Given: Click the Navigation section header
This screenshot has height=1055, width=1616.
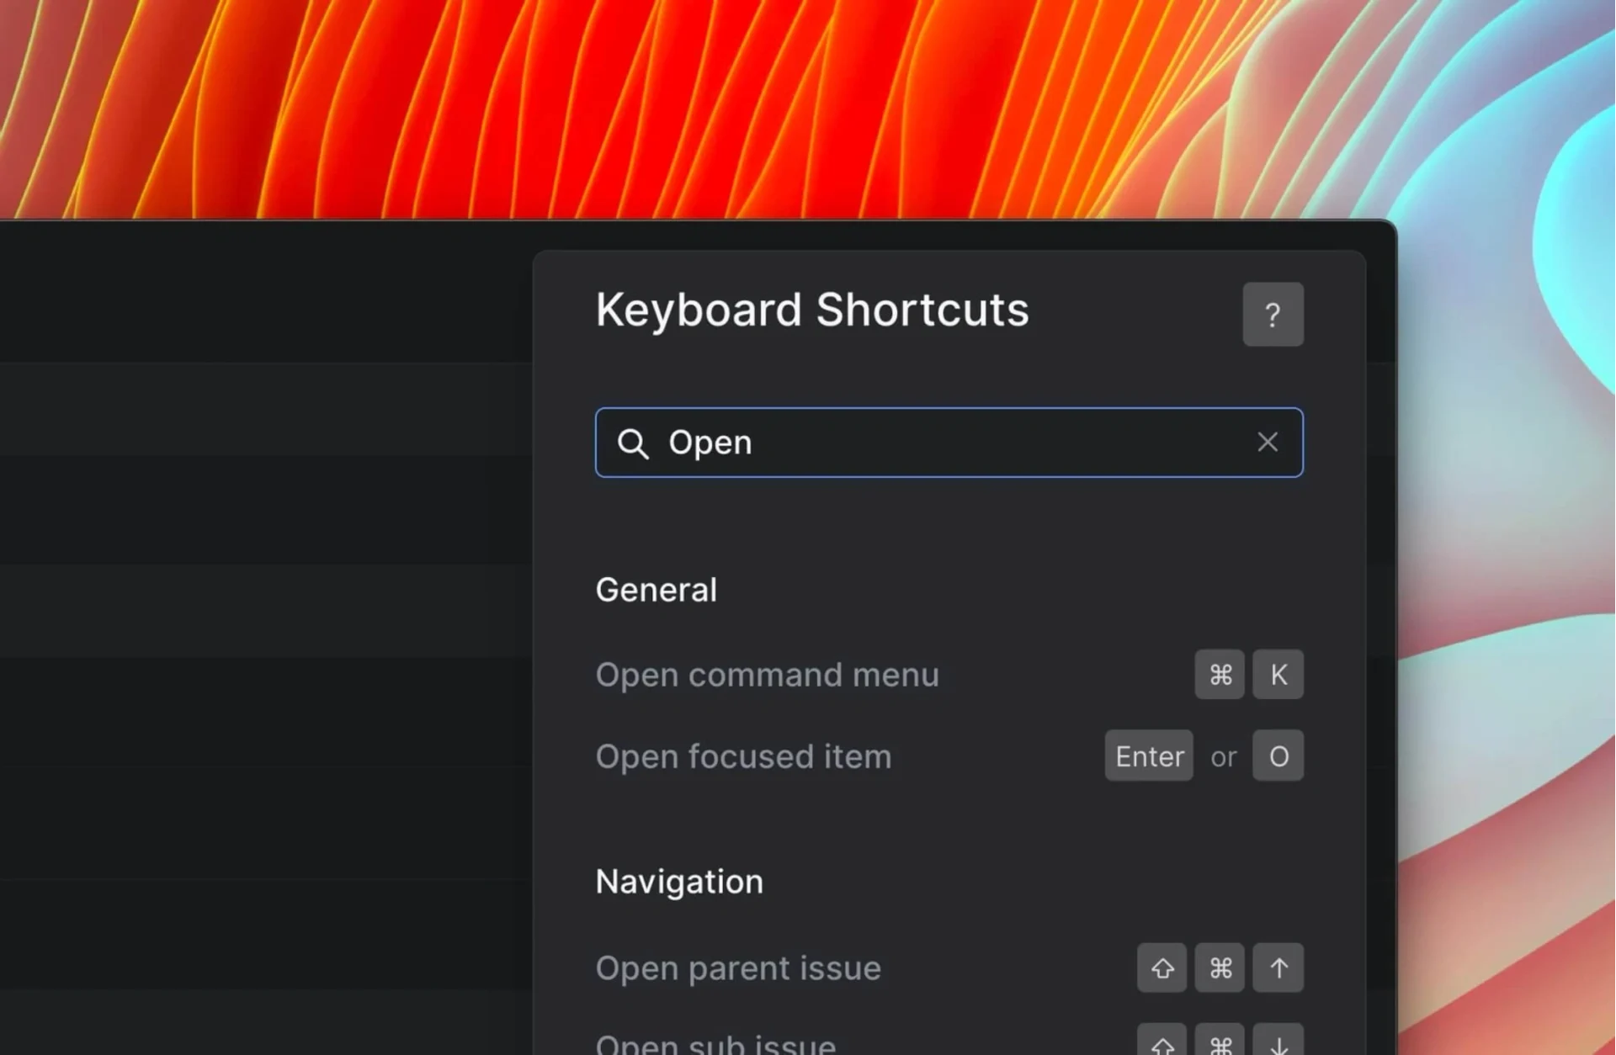Looking at the screenshot, I should click(x=678, y=882).
